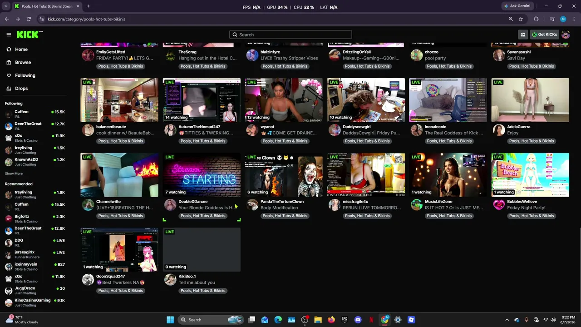Click Channelwitte's channel avatar
This screenshot has width=581, height=327.
[88, 205]
